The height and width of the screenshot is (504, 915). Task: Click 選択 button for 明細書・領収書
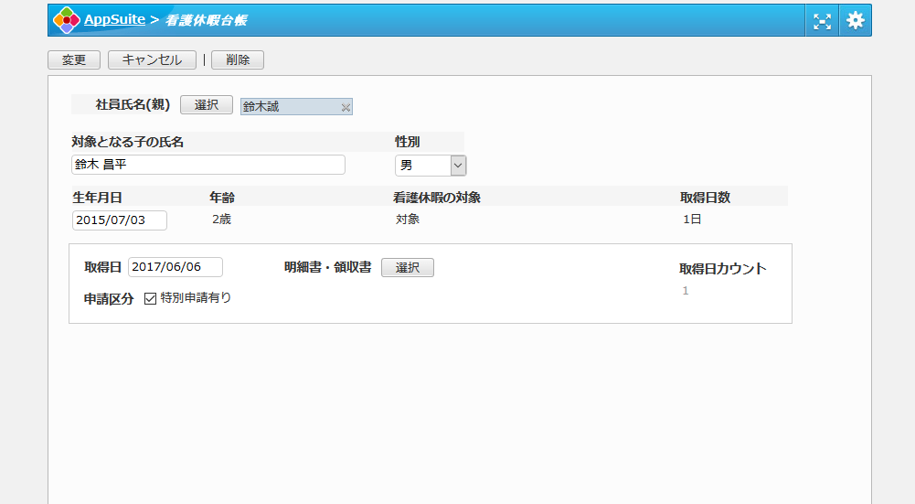pyautogui.click(x=408, y=268)
